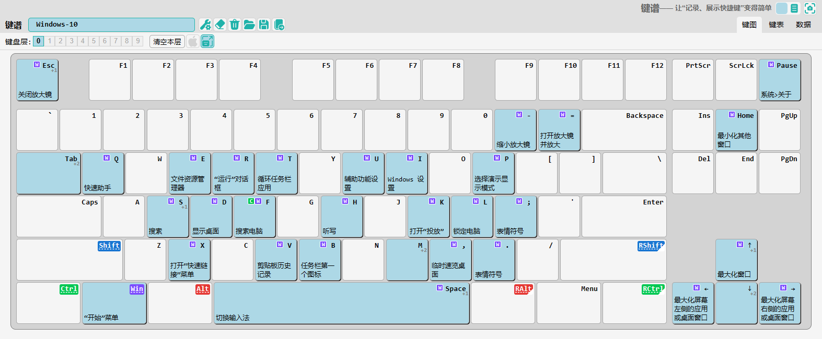Click the list document icon at top right
The image size is (822, 339).
[x=794, y=8]
